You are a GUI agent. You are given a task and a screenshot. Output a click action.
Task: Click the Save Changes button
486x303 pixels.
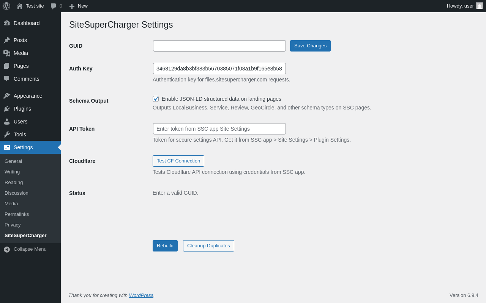(310, 46)
